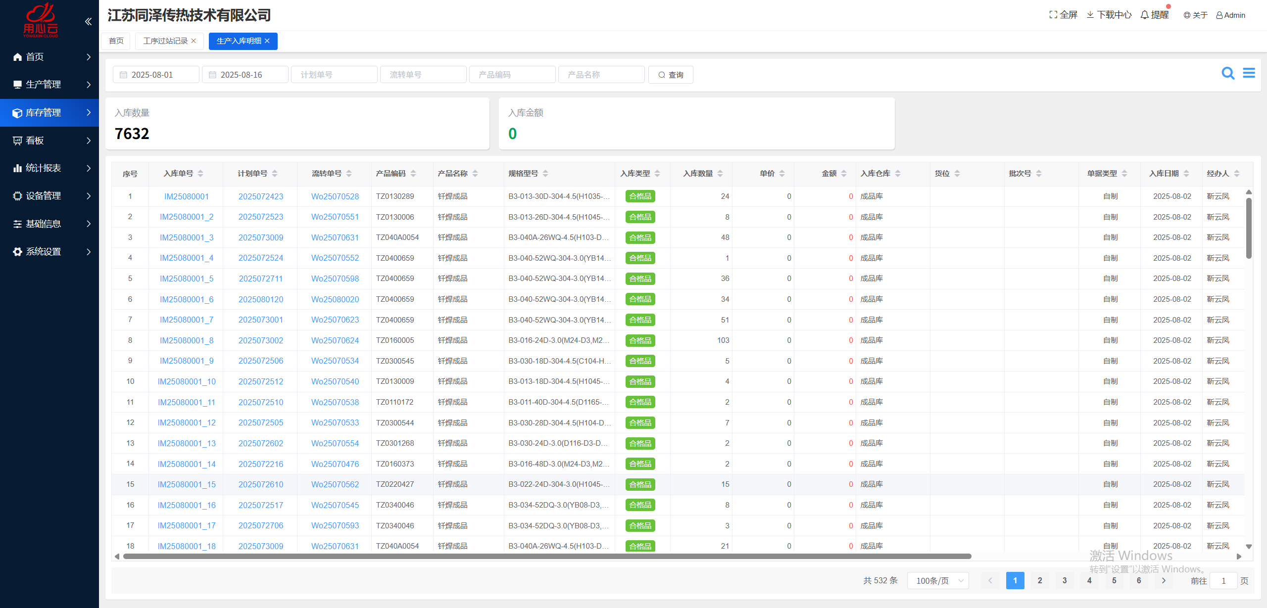The width and height of the screenshot is (1267, 608).
Task: Expand 看板 sidebar chevron
Action: 89,140
